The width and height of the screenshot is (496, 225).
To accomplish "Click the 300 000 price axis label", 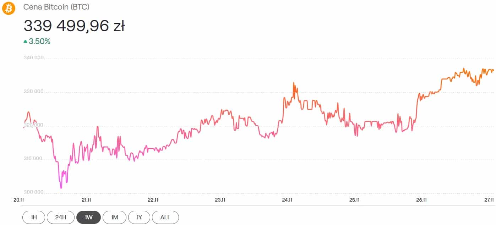I will tap(33, 192).
